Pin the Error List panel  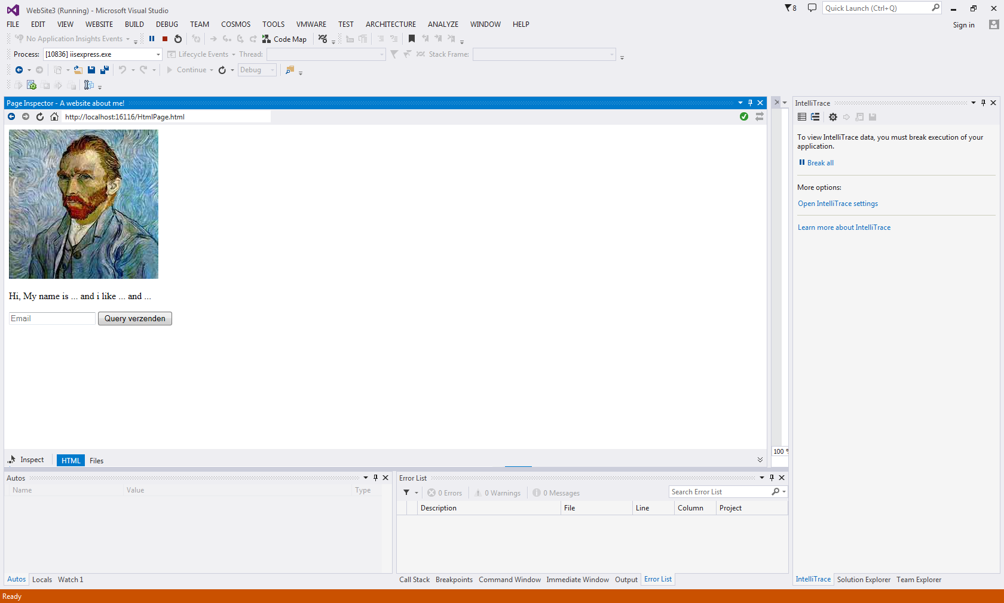coord(772,478)
